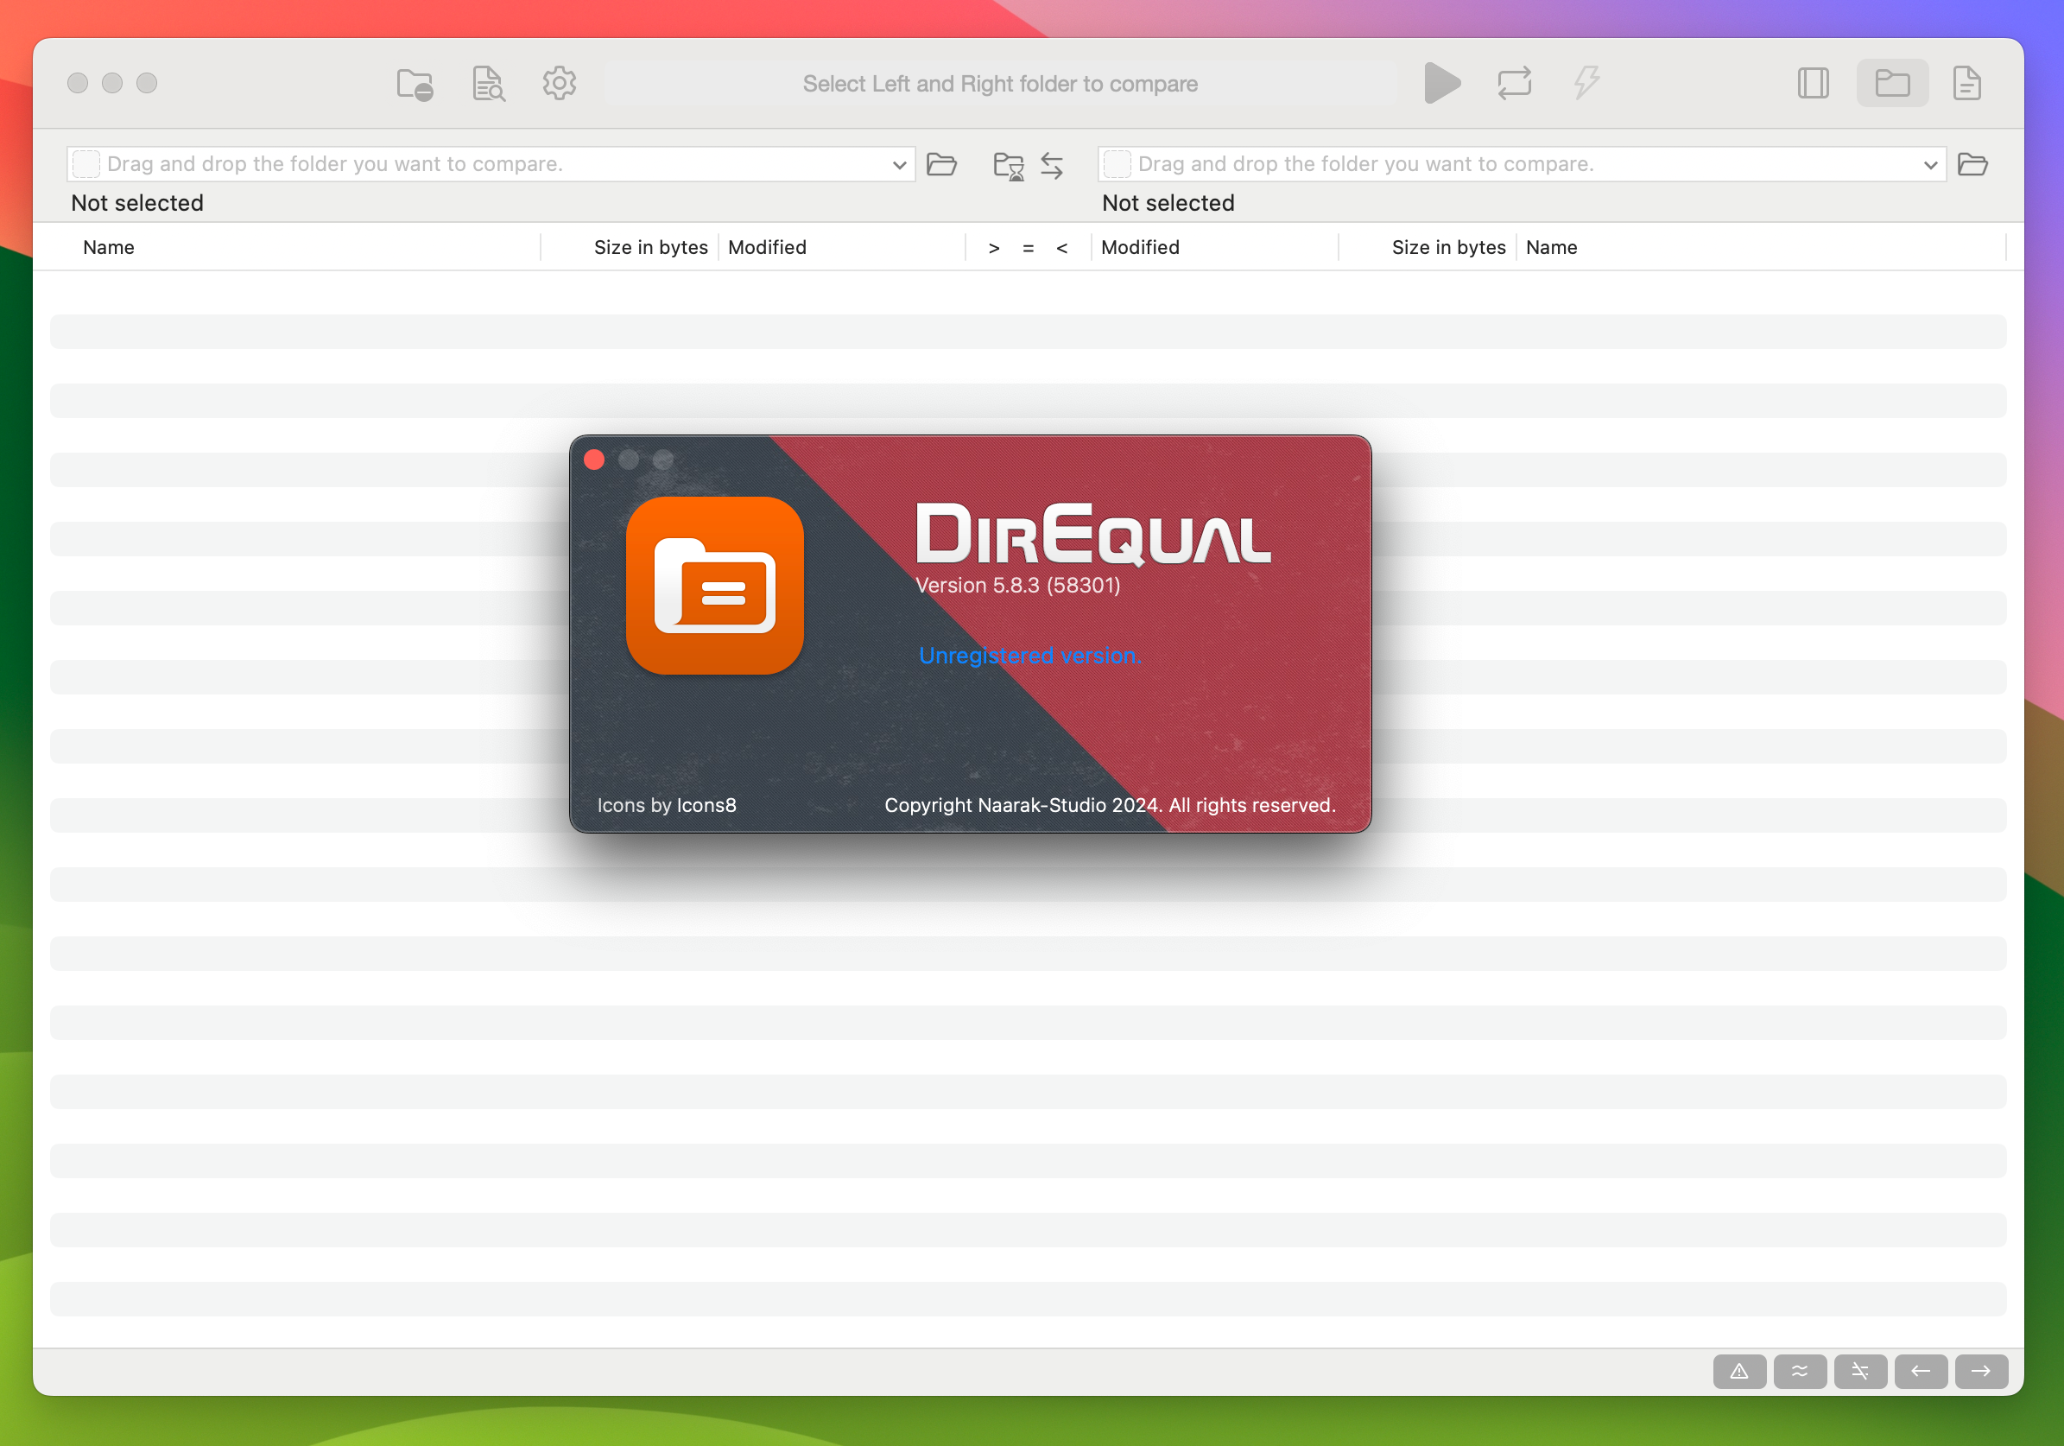Open the file search document icon
Image resolution: width=2064 pixels, height=1446 pixels.
coord(488,84)
